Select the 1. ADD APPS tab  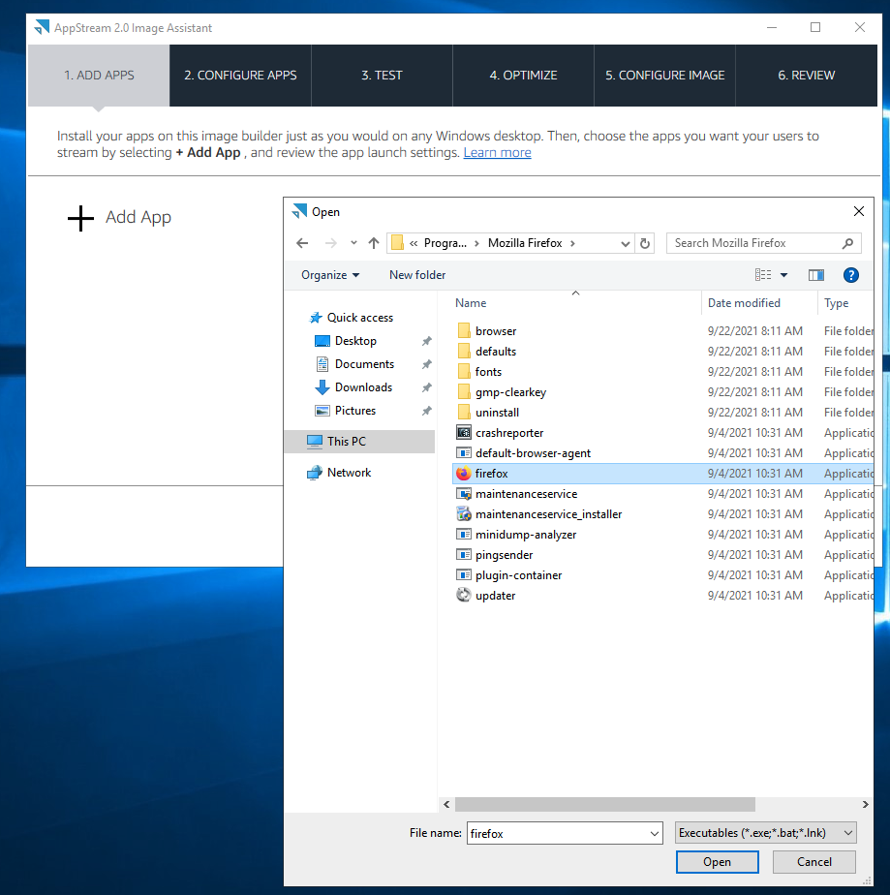99,76
